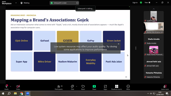Dismiss the low system resources notification
This screenshot has height=96, width=171.
(119, 44)
